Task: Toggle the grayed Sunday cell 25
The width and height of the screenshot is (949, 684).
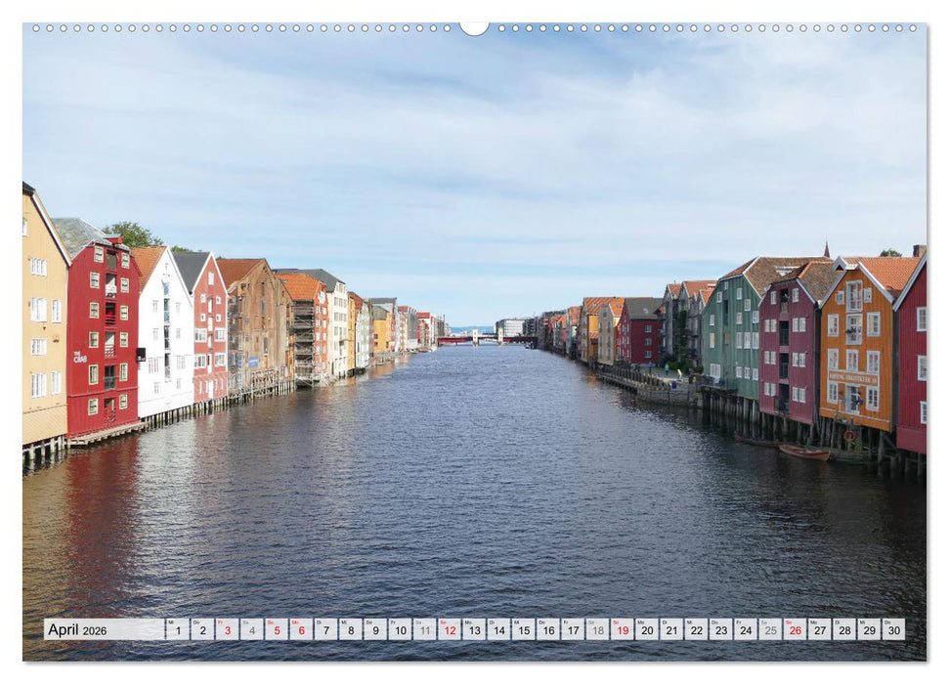Action: pyautogui.click(x=771, y=631)
